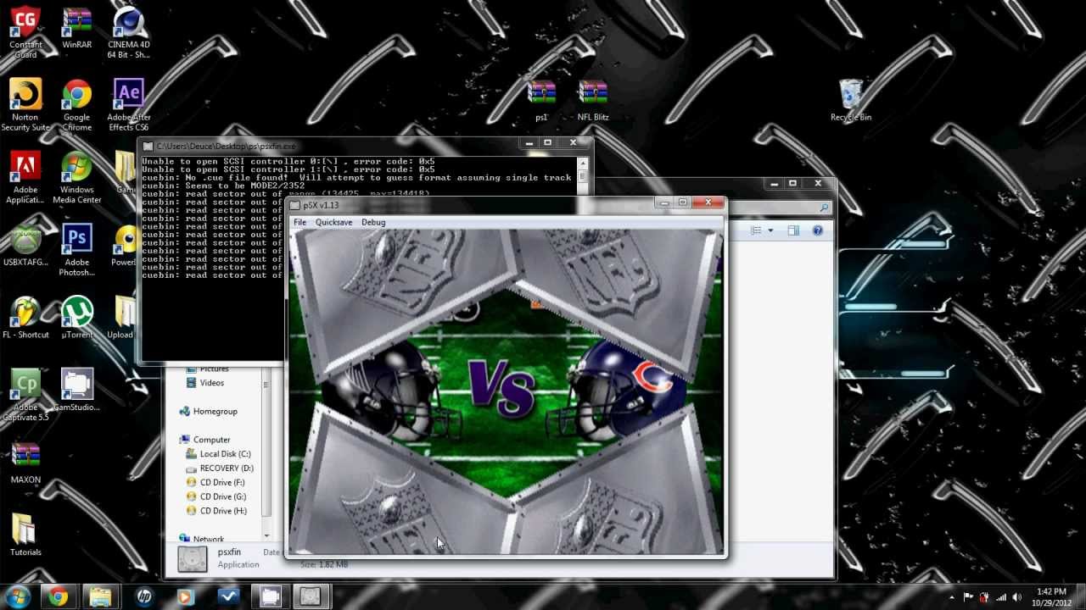Open the blue checkmark taskbar app
Screen dimensions: 1086x610
tap(227, 596)
